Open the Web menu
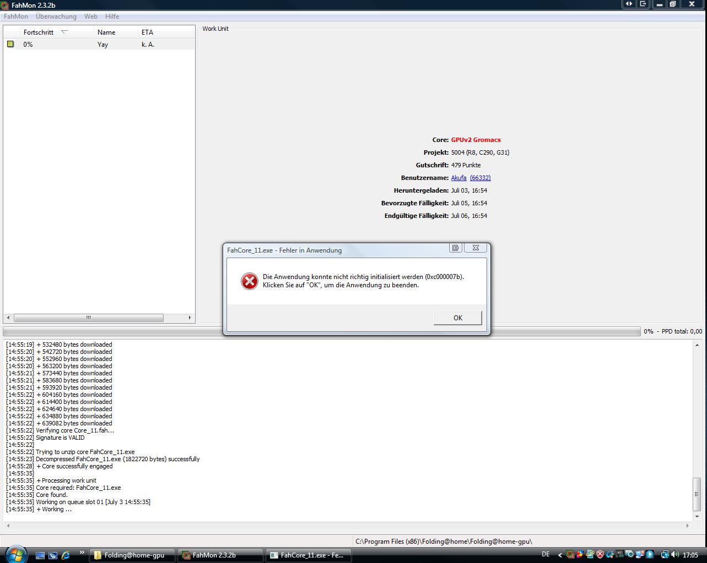 pyautogui.click(x=91, y=17)
